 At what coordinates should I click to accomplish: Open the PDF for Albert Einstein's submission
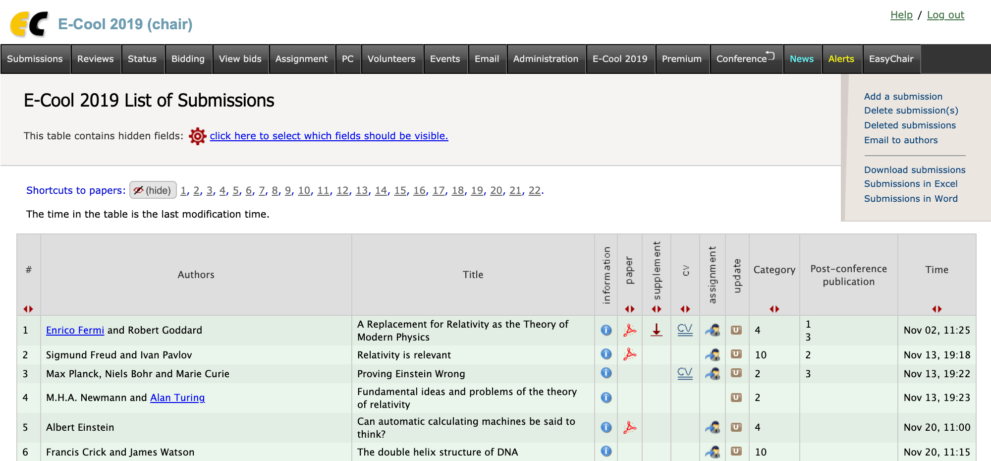(630, 427)
